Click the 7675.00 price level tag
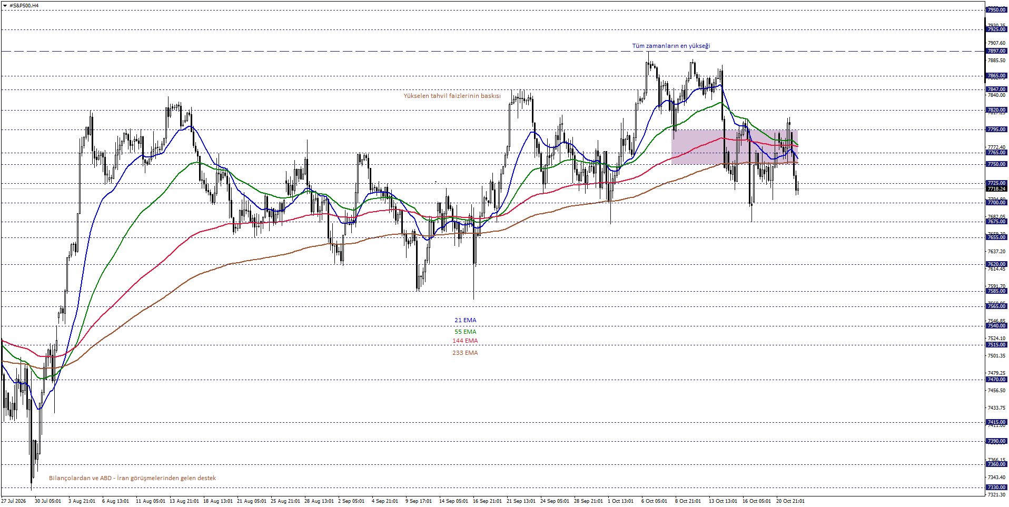Image resolution: width=1009 pixels, height=507 pixels. tap(996, 222)
